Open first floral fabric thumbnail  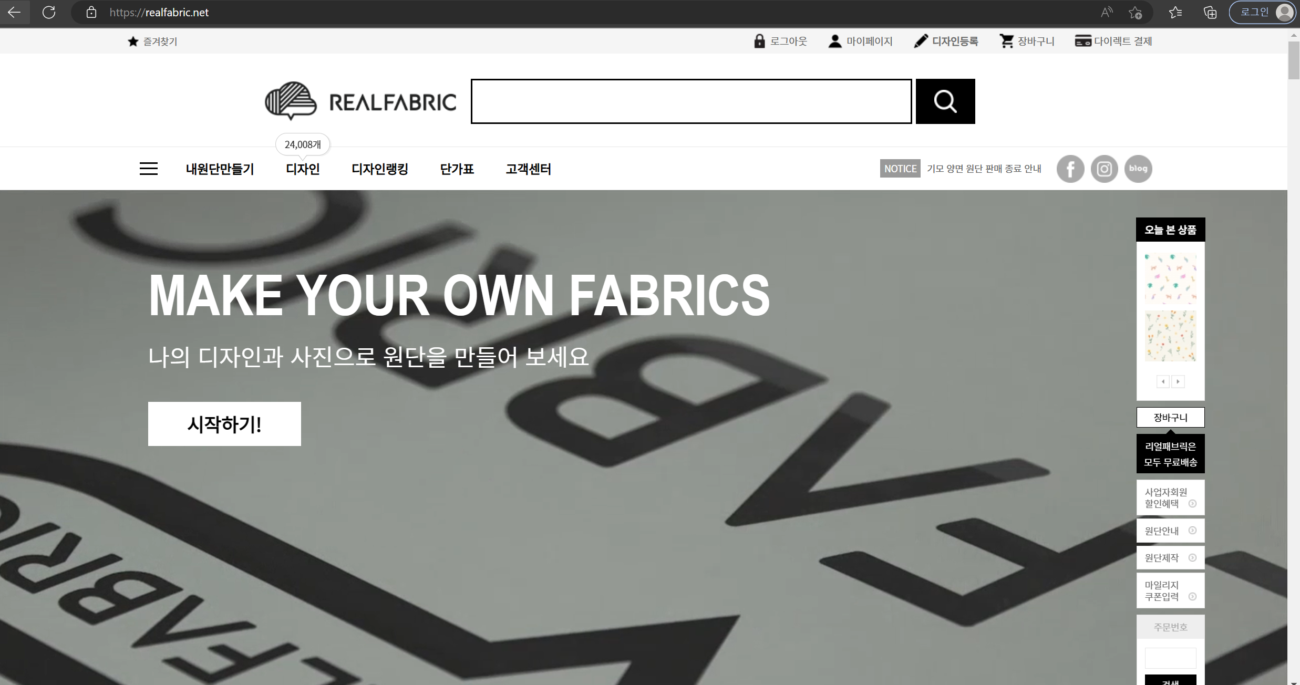tap(1170, 278)
